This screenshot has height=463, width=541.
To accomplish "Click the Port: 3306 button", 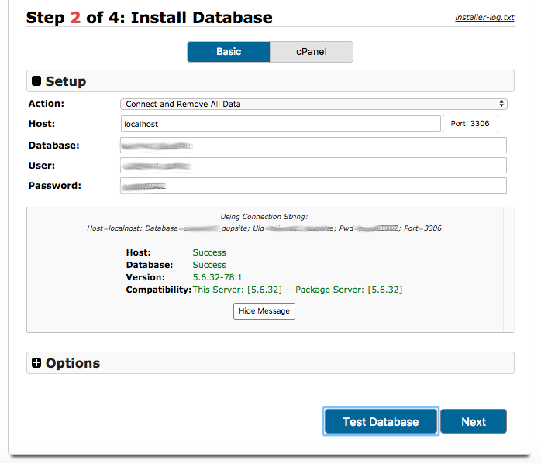I will tap(470, 124).
